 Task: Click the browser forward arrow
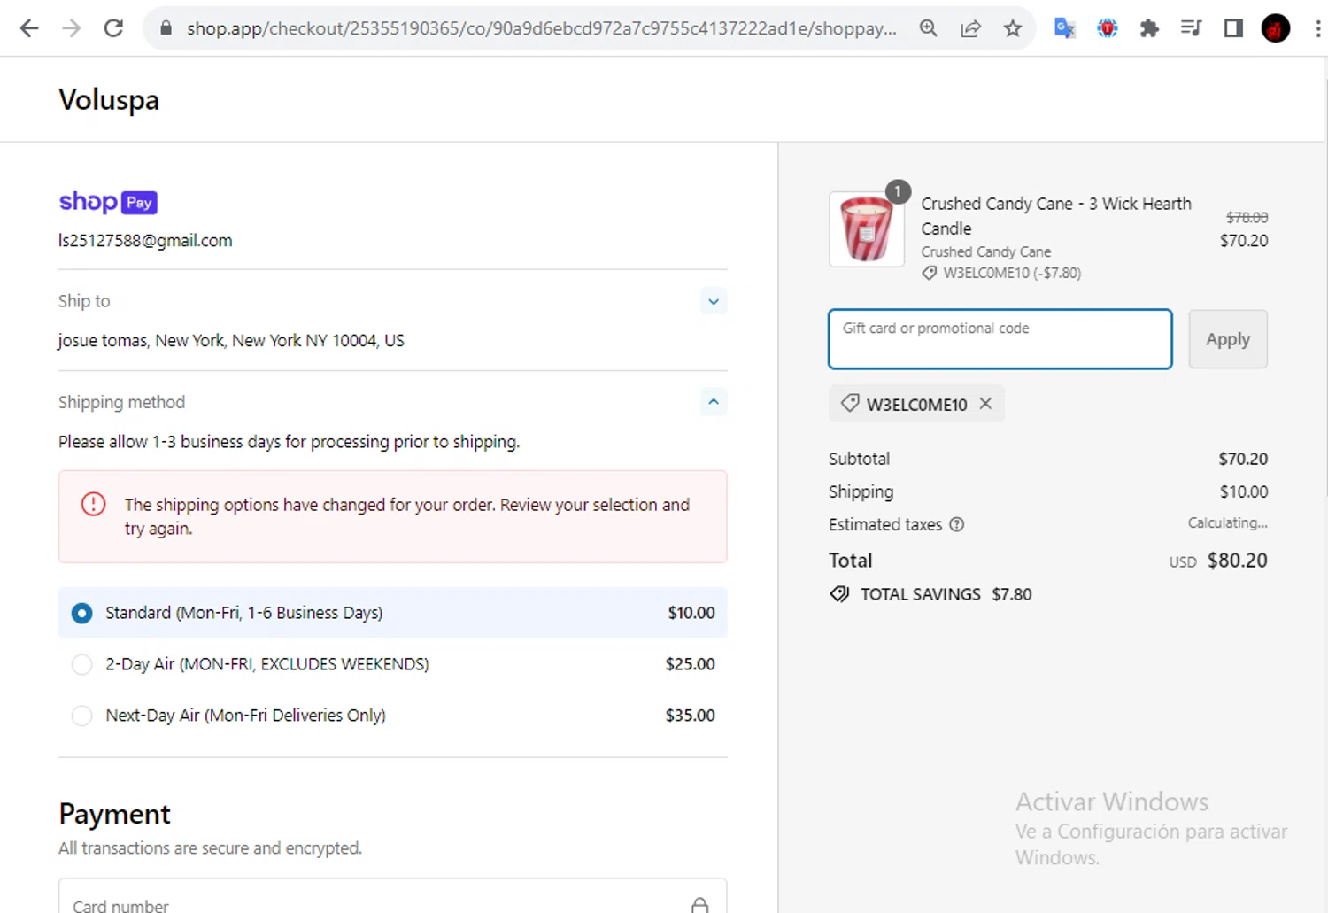point(72,28)
